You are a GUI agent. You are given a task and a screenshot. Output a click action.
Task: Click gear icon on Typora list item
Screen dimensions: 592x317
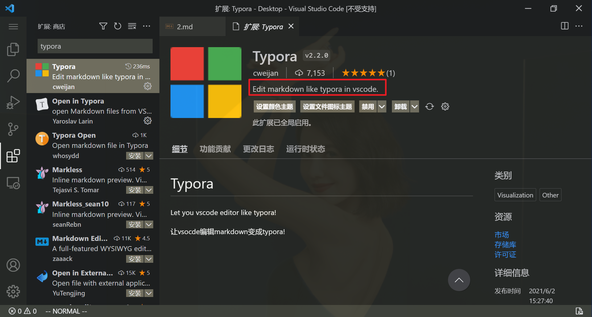148,86
